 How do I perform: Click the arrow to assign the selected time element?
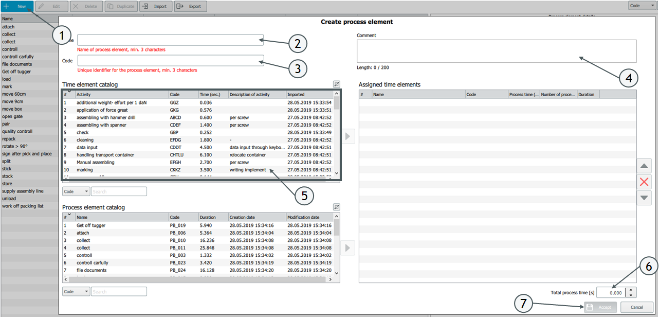349,136
